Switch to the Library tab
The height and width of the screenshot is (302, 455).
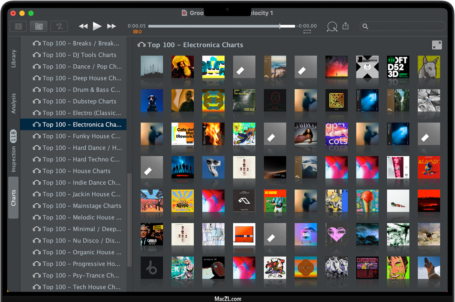(14, 59)
